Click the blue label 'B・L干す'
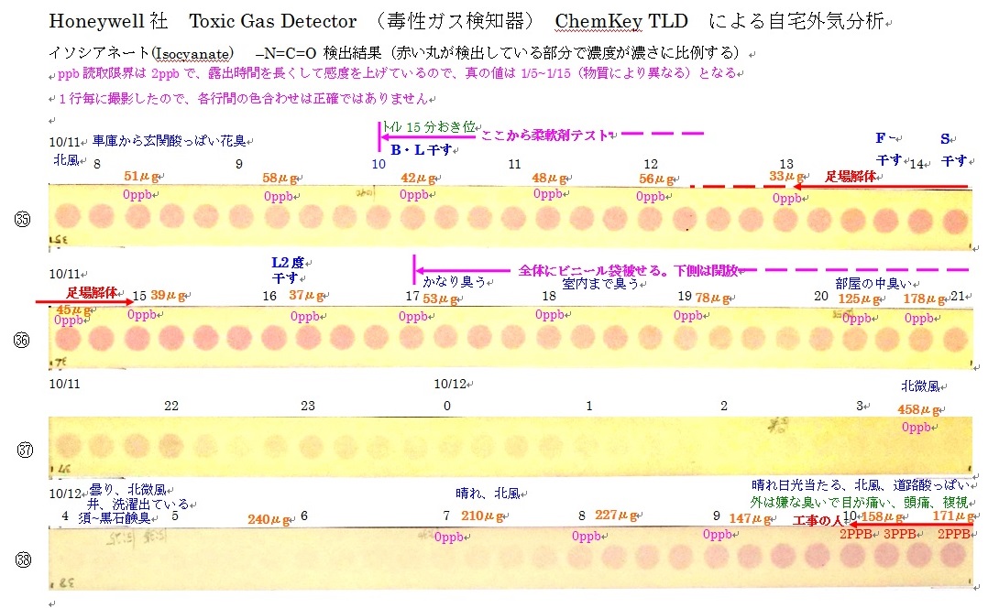The image size is (988, 608). tap(421, 150)
